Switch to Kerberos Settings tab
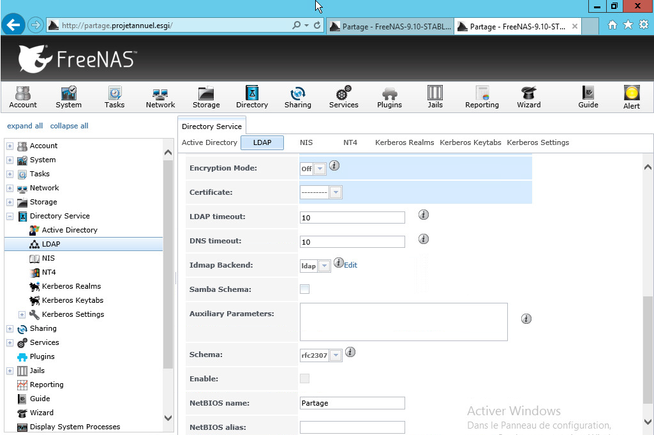This screenshot has width=654, height=435. pos(538,142)
